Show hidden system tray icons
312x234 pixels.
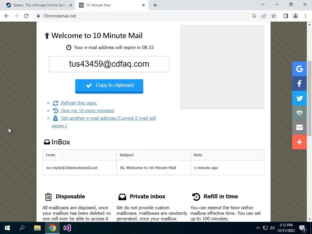point(258,228)
